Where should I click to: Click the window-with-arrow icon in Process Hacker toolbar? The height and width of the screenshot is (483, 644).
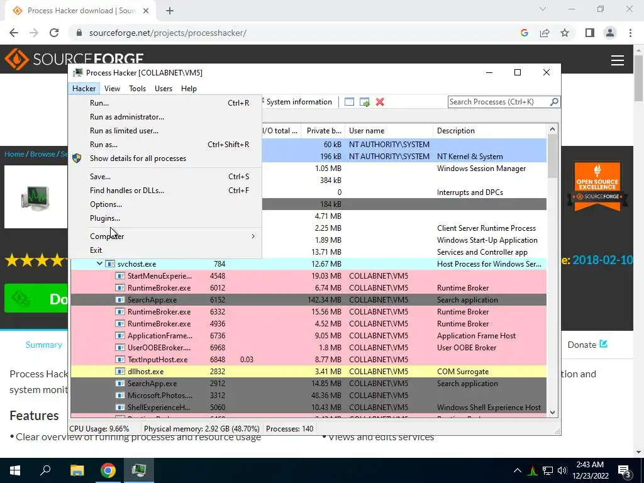(364, 102)
